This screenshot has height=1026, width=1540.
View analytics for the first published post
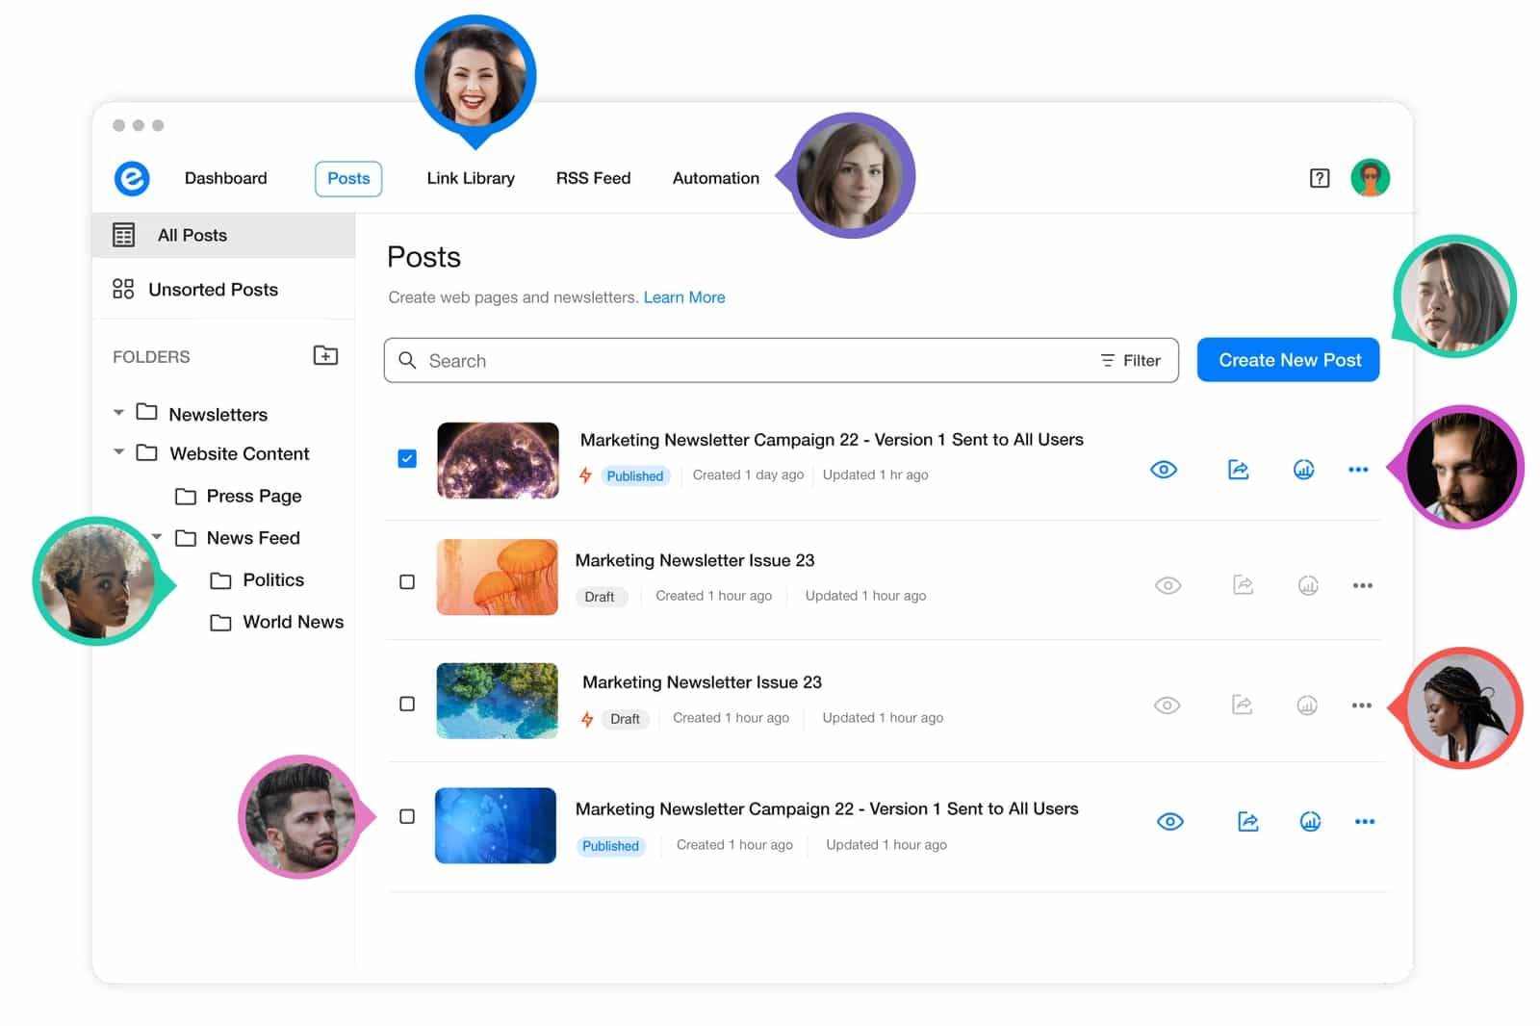point(1303,470)
